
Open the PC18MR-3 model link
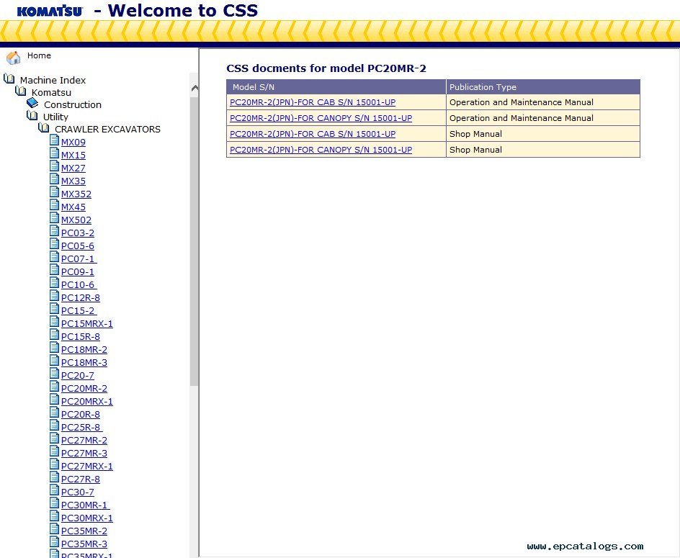coord(84,363)
